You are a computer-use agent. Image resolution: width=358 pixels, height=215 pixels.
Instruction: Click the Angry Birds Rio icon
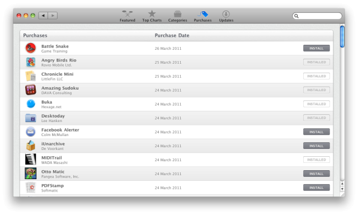pos(31,62)
